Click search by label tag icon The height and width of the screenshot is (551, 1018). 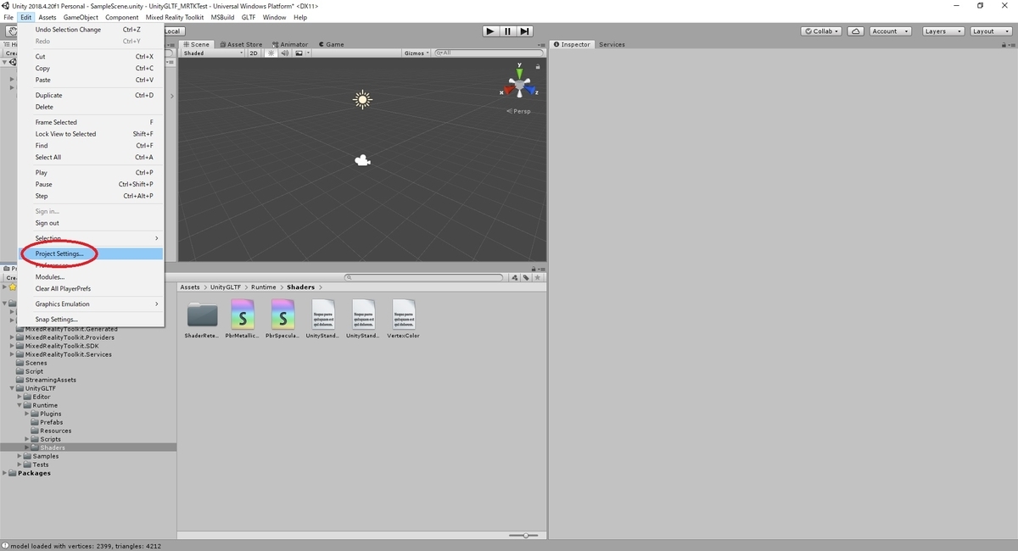526,277
